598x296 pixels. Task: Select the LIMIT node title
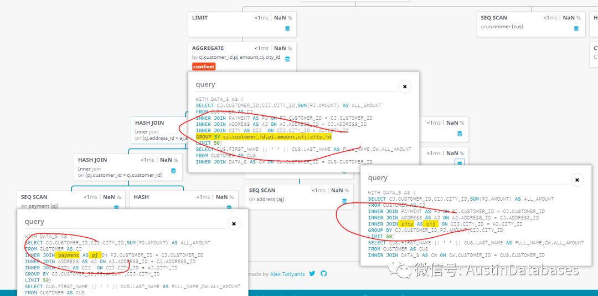[x=200, y=18]
